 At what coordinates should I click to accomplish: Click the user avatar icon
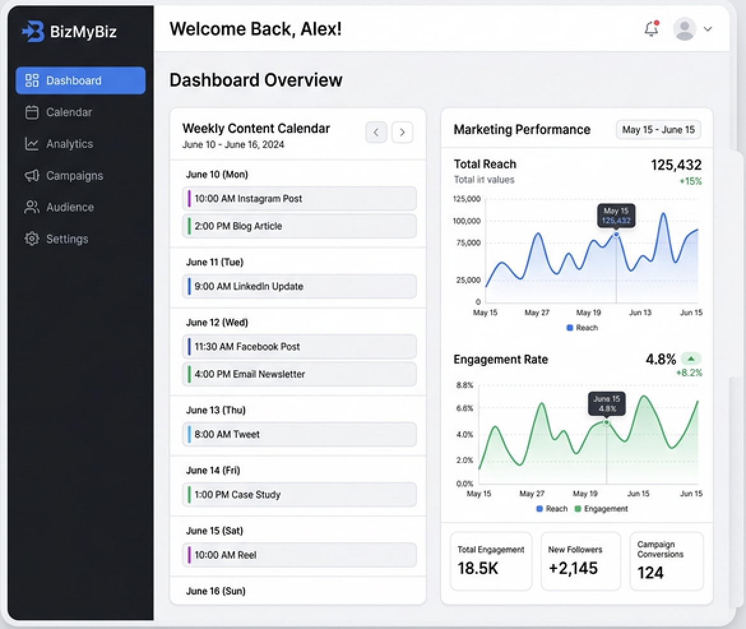tap(685, 29)
